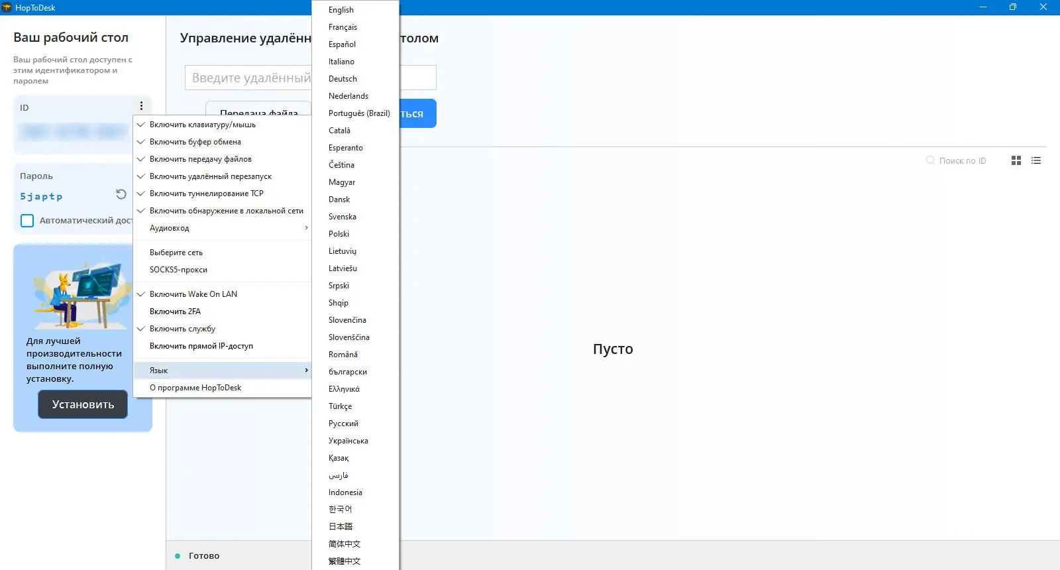
Task: Choose English language
Action: [356, 10]
